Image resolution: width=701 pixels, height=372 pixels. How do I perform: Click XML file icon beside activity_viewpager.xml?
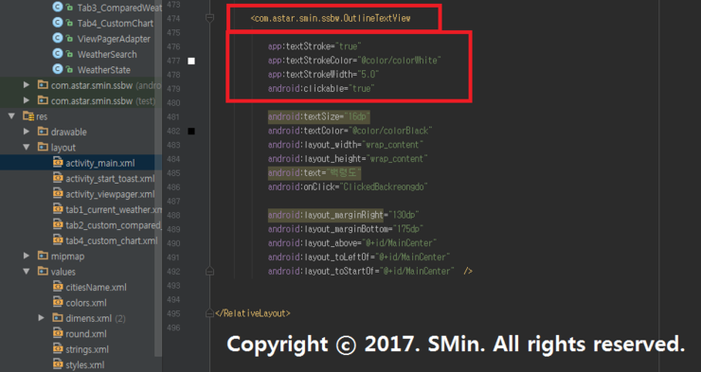[58, 193]
